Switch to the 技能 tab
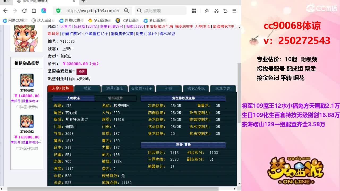The width and height of the screenshot is (340, 191). [x=88, y=88]
